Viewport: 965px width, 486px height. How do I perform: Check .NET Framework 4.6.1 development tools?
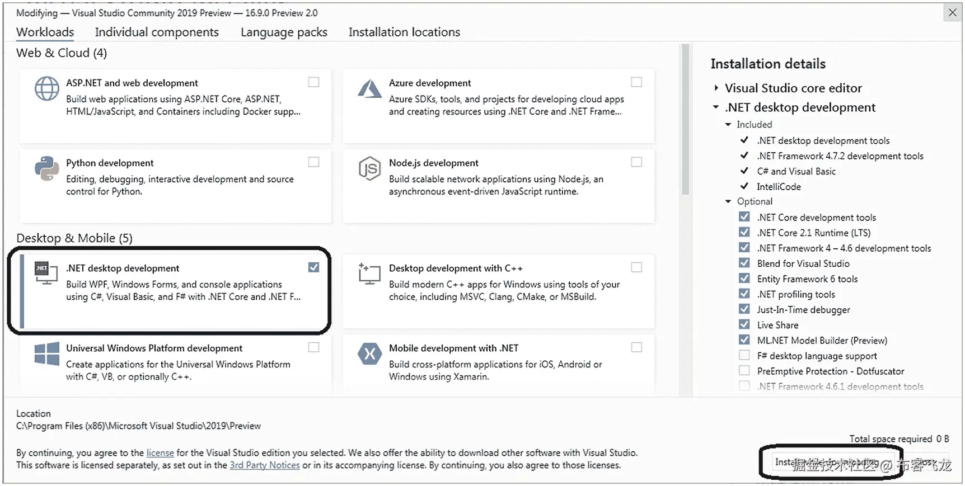(x=744, y=386)
